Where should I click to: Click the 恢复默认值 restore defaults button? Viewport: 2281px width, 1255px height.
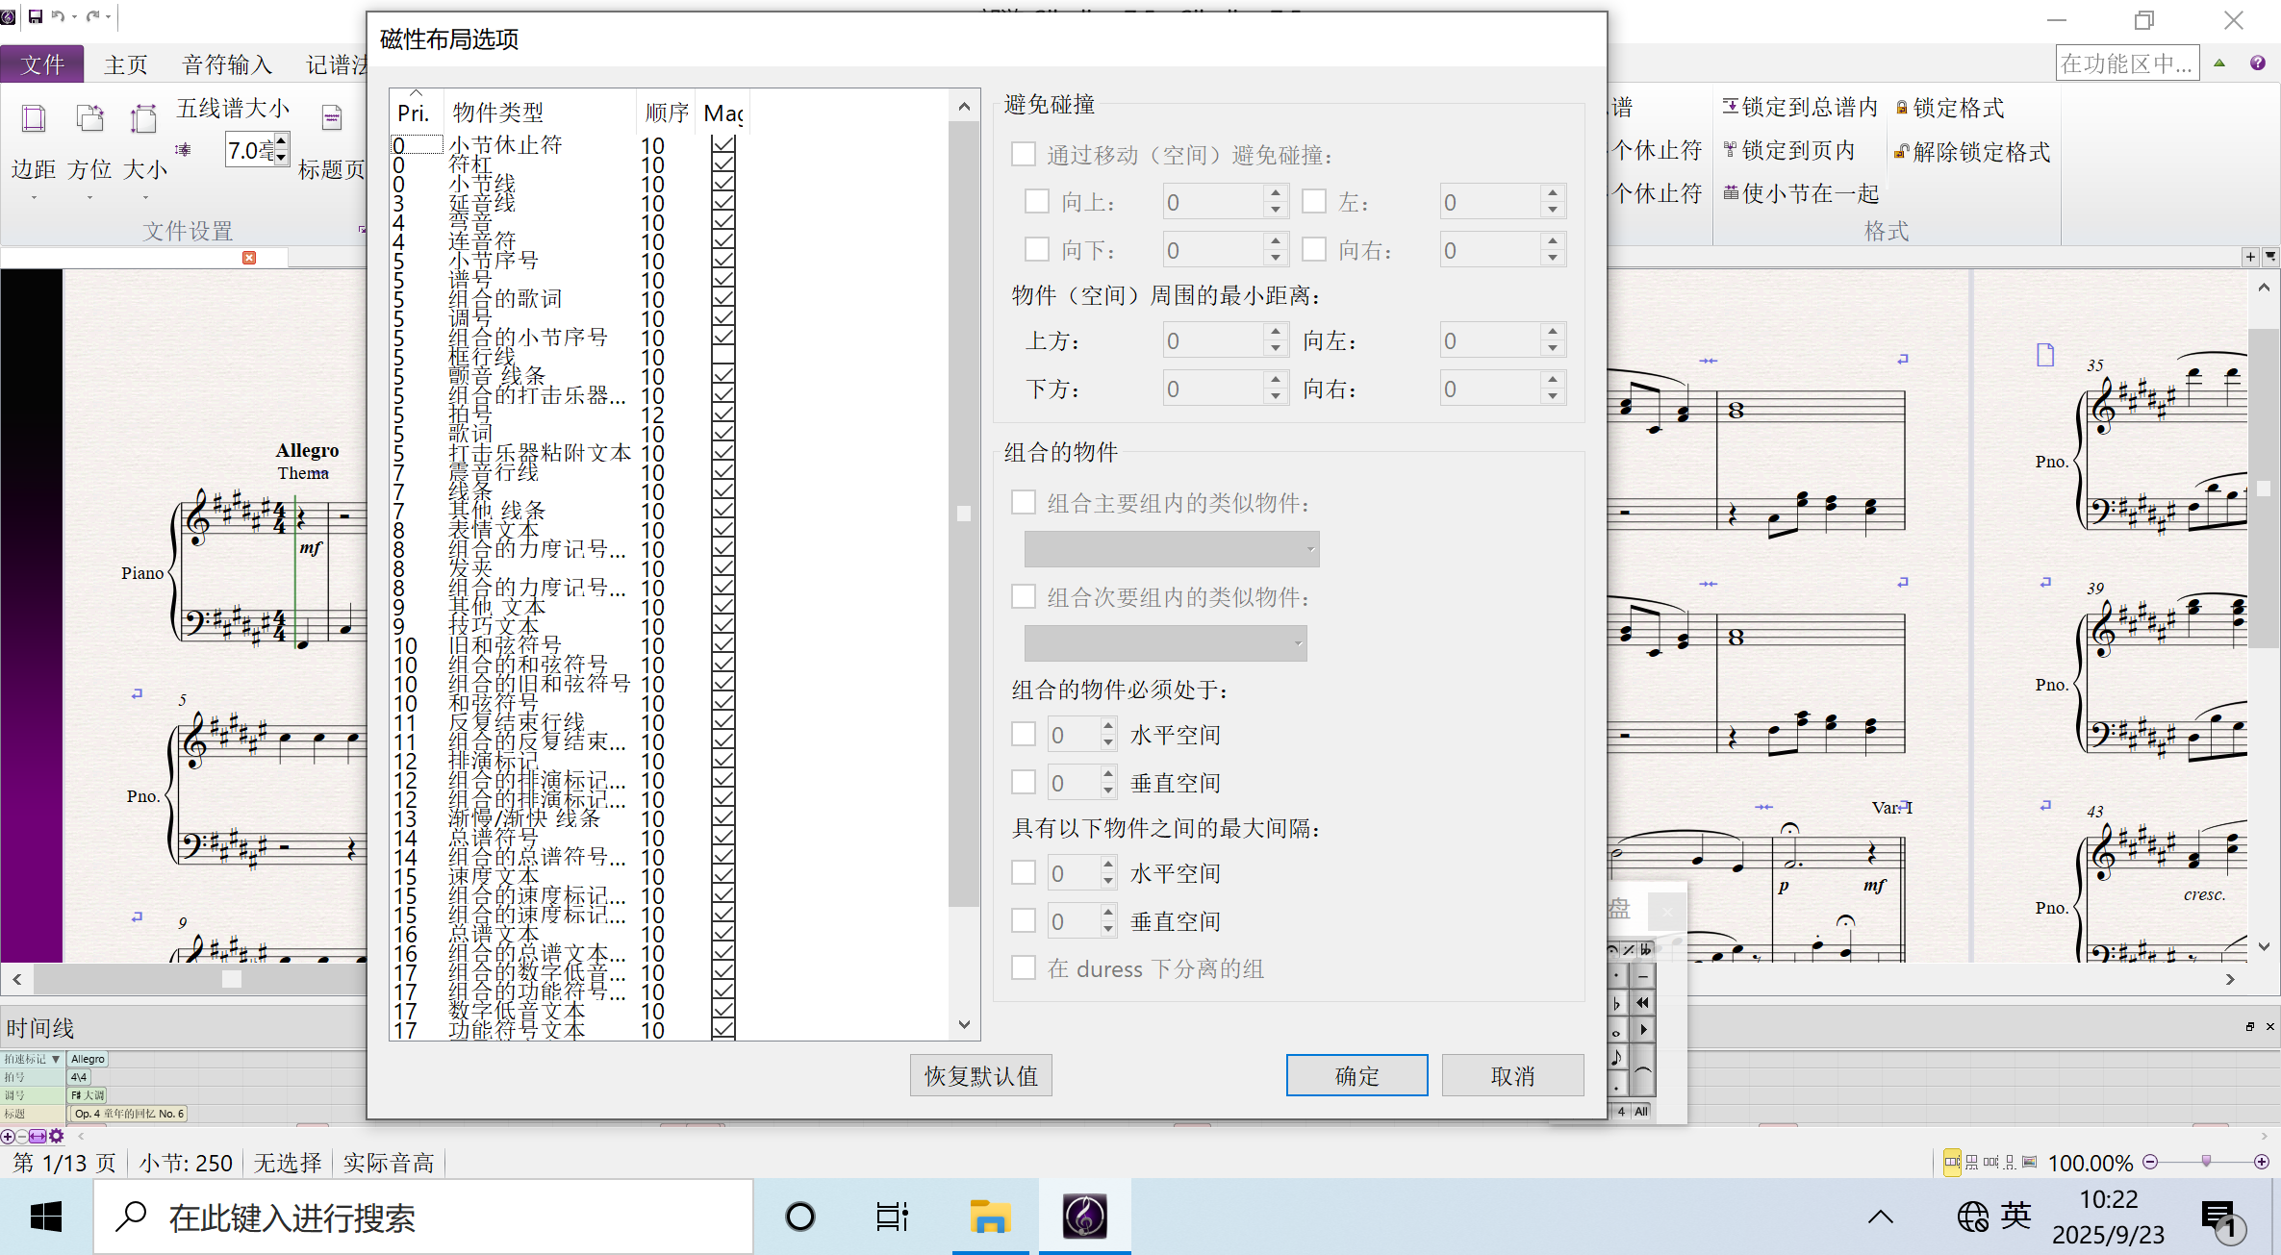pyautogui.click(x=980, y=1076)
